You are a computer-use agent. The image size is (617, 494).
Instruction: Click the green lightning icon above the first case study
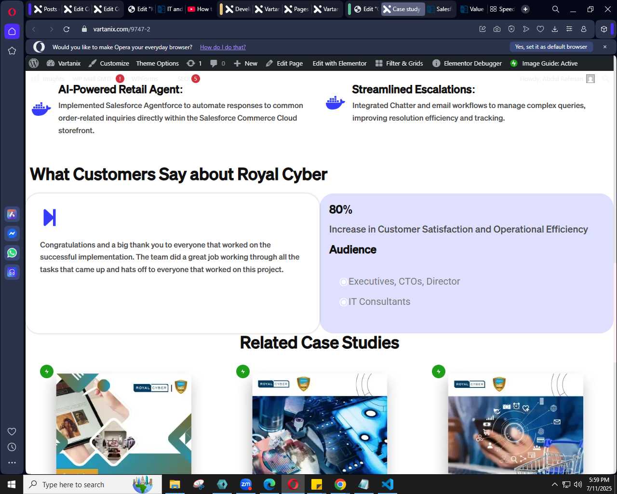pyautogui.click(x=47, y=371)
